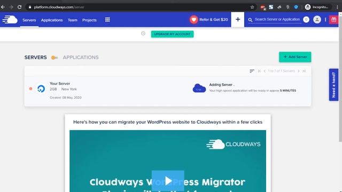Reload the page with browser refresh icon
The width and height of the screenshot is (342, 192).
(x=19, y=7)
